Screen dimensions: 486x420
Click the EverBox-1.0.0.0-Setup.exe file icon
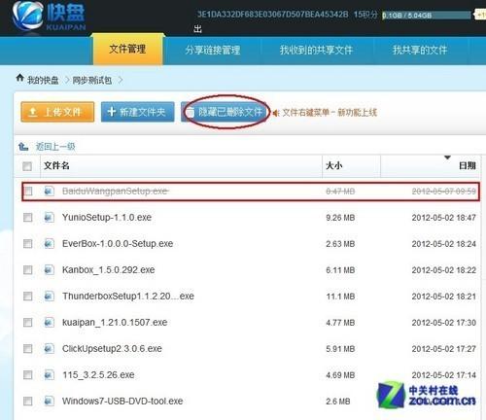(49, 243)
